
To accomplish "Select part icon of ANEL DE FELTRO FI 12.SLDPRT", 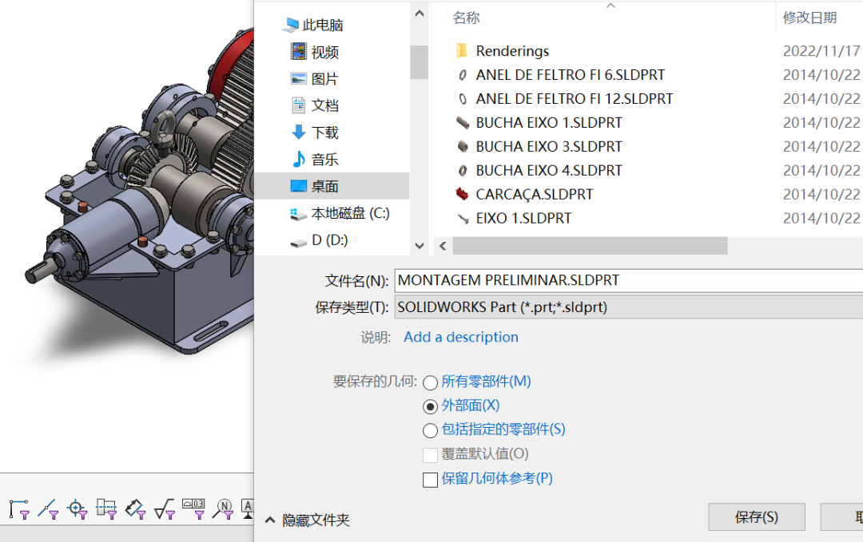I will [463, 99].
